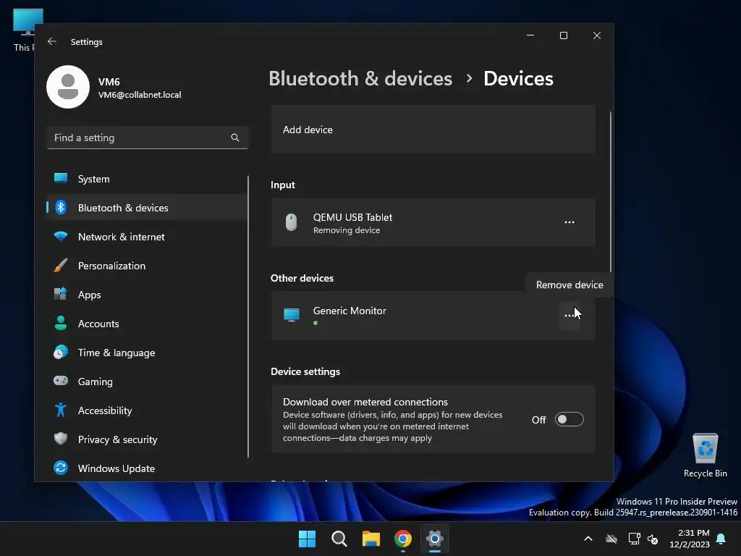Open File Explorer from the taskbar
This screenshot has height=556, width=741.
point(371,539)
